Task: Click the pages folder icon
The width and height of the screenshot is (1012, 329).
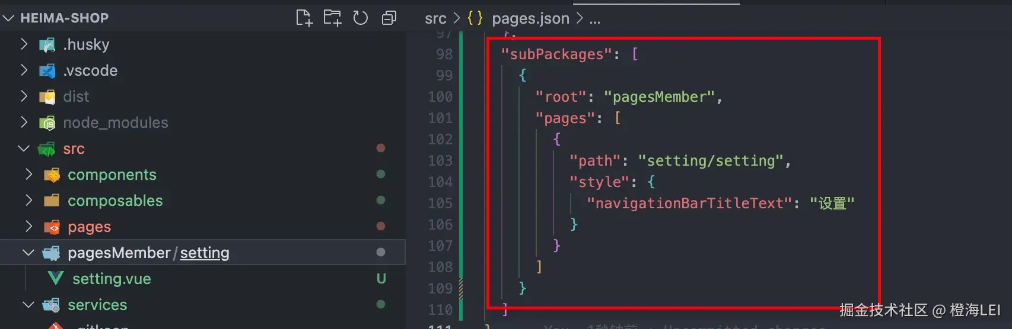Action: pyautogui.click(x=52, y=227)
